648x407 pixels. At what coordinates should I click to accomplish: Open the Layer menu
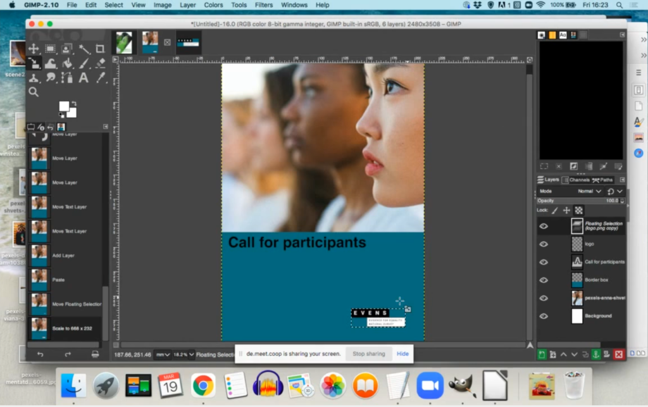(187, 5)
